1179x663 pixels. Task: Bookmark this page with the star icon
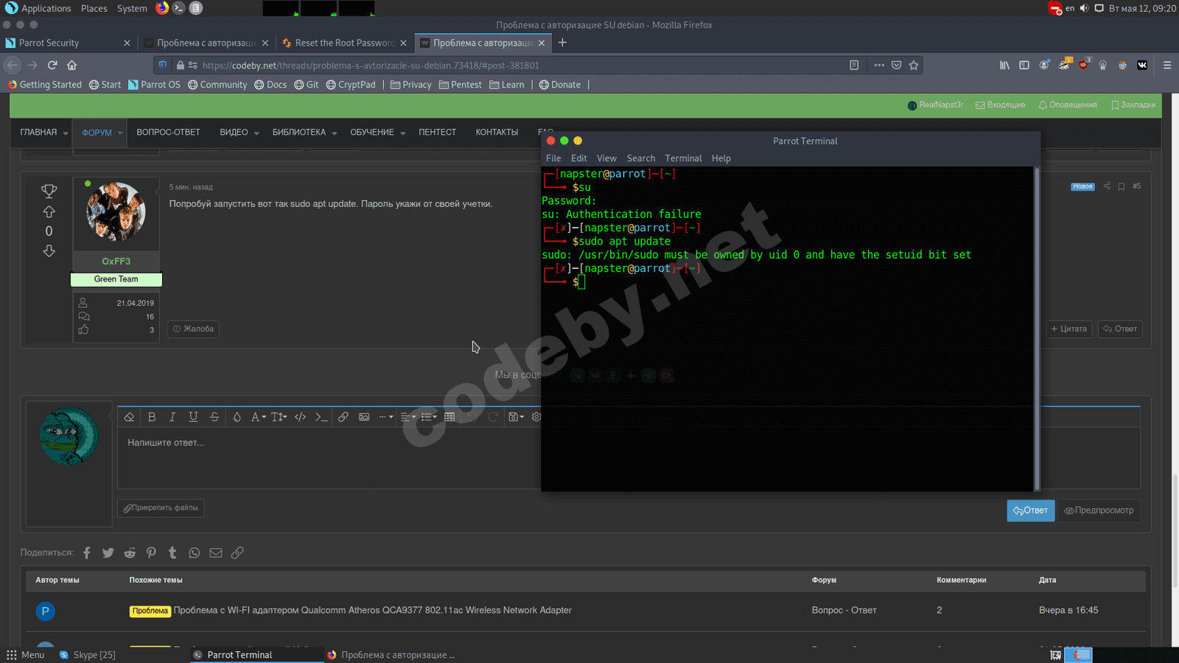coord(914,65)
